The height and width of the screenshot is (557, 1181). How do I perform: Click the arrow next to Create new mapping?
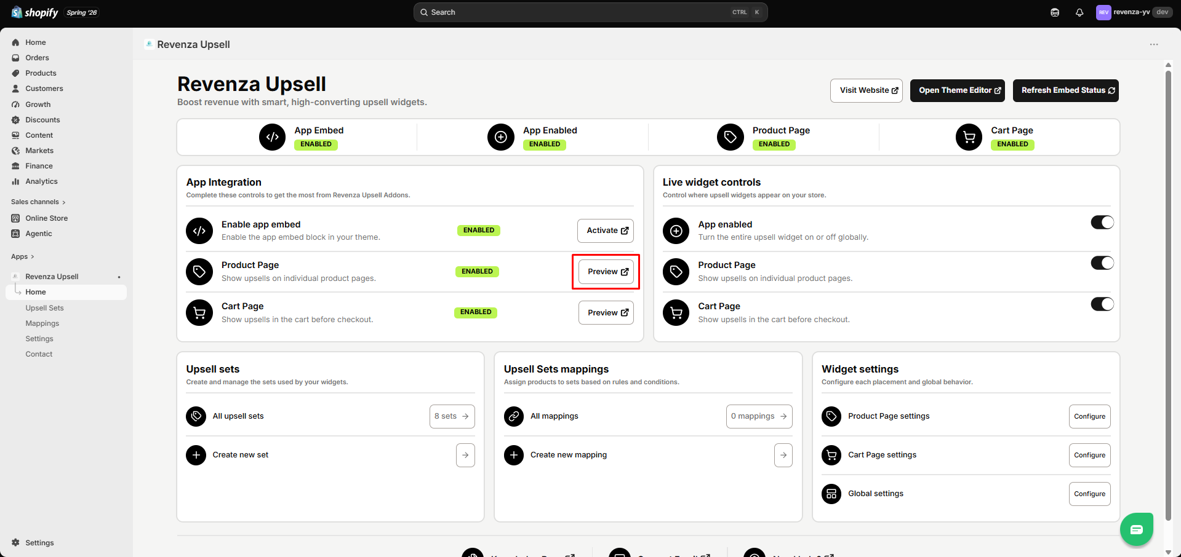(783, 455)
